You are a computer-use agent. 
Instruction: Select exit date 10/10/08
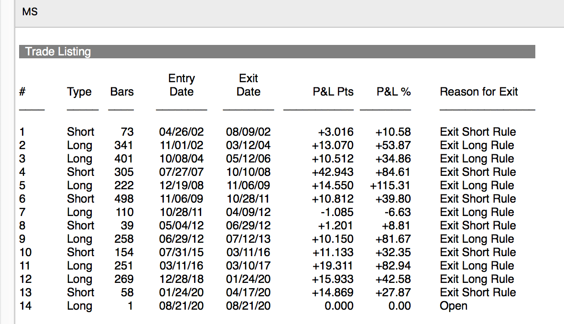tap(248, 172)
